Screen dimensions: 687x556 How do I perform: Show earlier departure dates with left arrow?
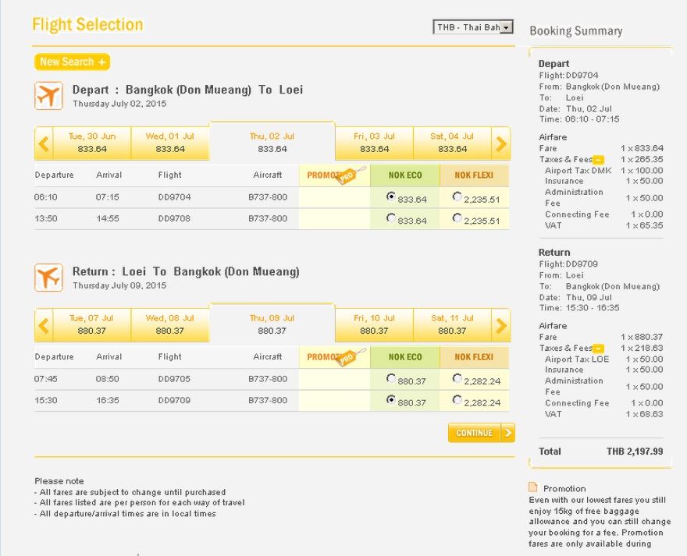pos(44,143)
